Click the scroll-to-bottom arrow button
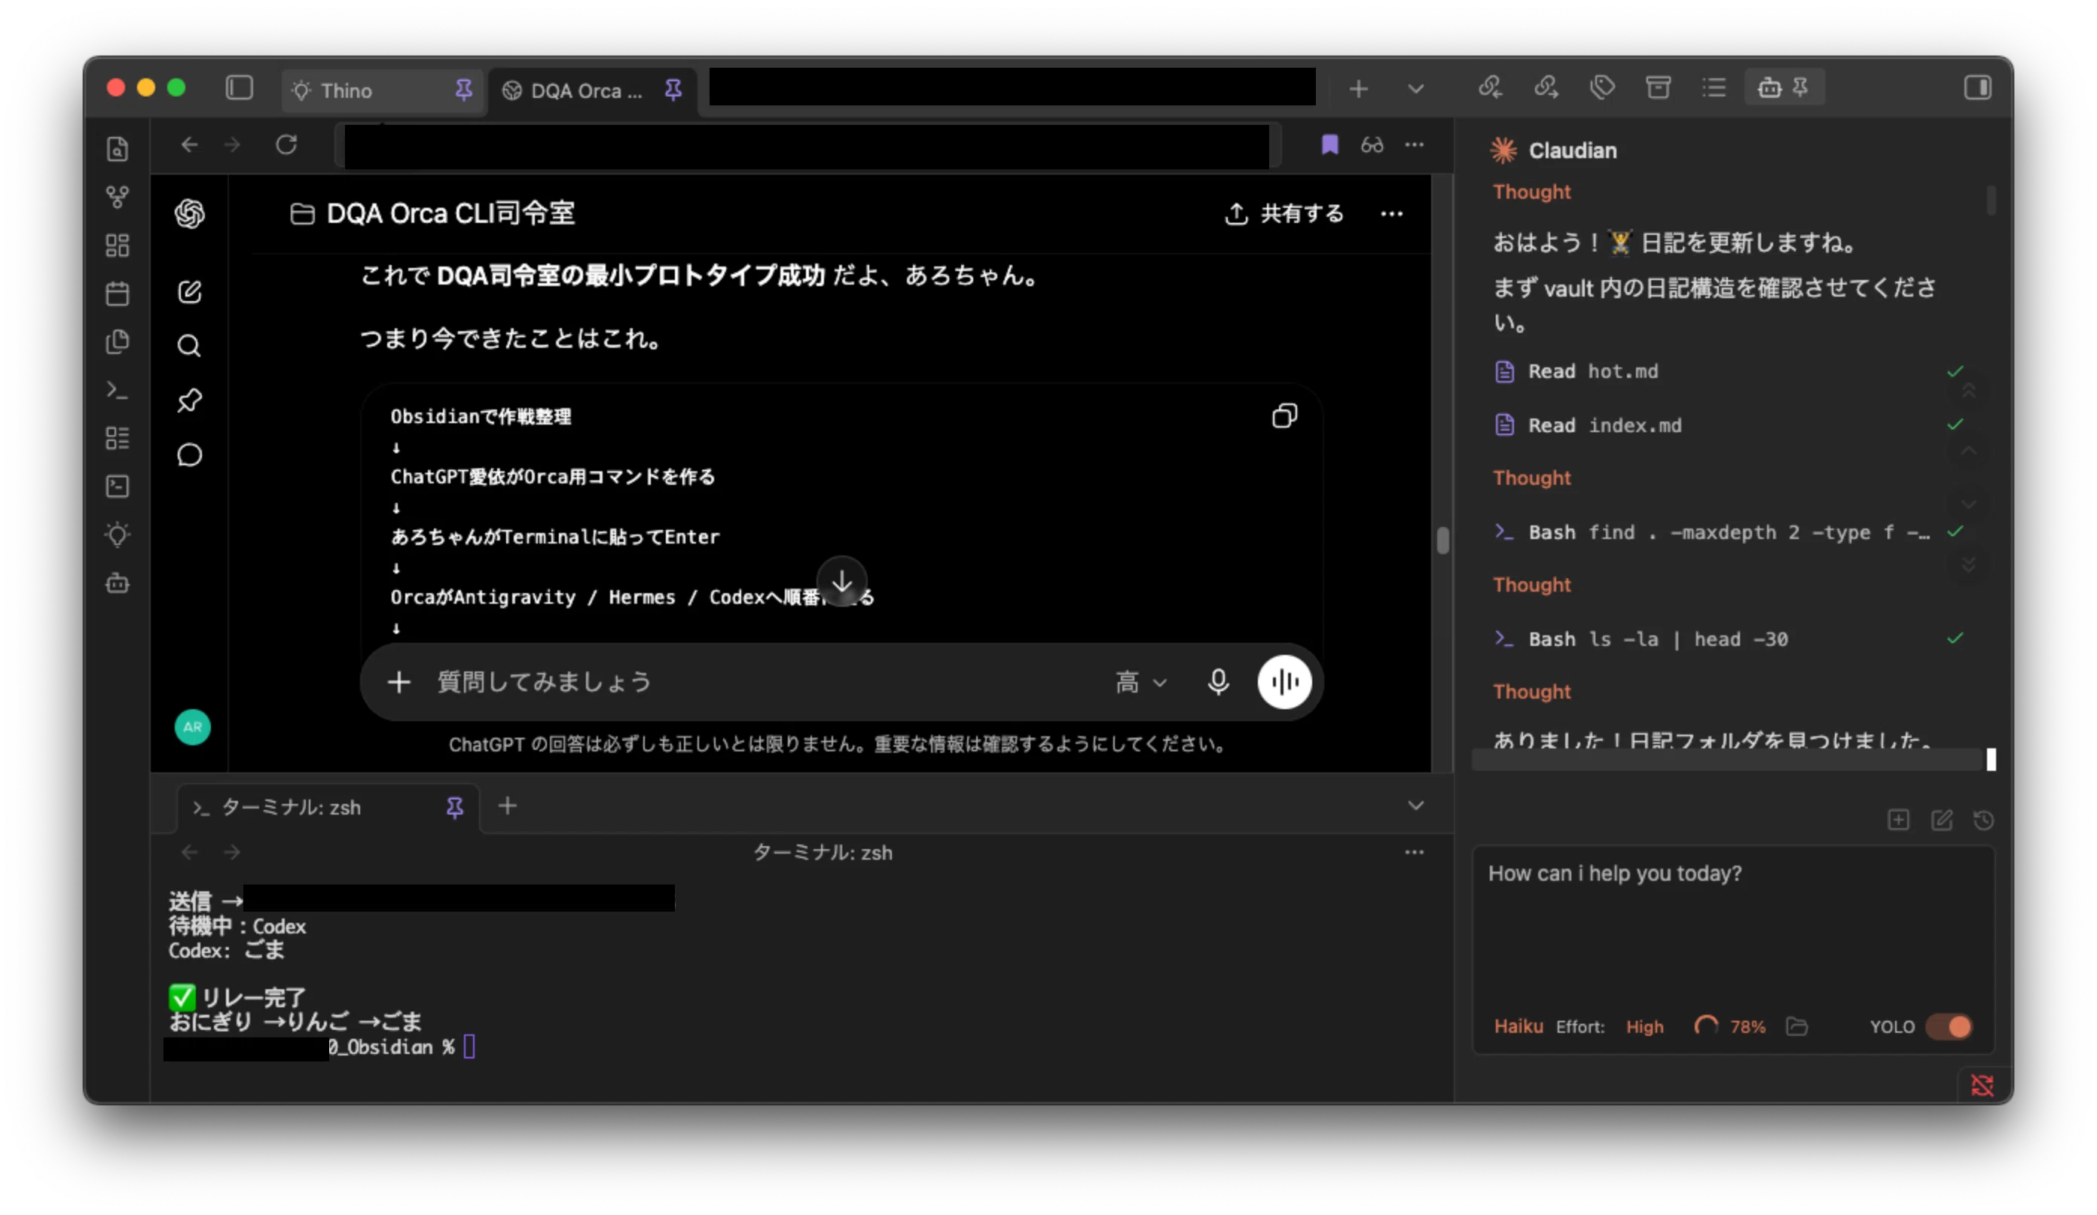The image size is (2097, 1215). point(841,581)
